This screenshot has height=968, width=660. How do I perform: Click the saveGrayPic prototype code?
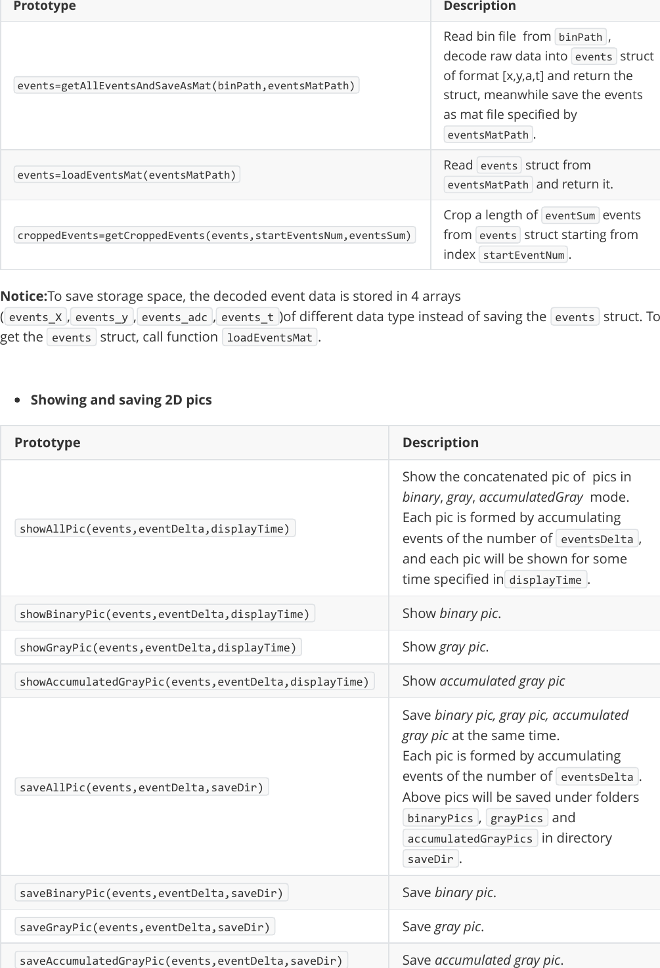(x=144, y=927)
